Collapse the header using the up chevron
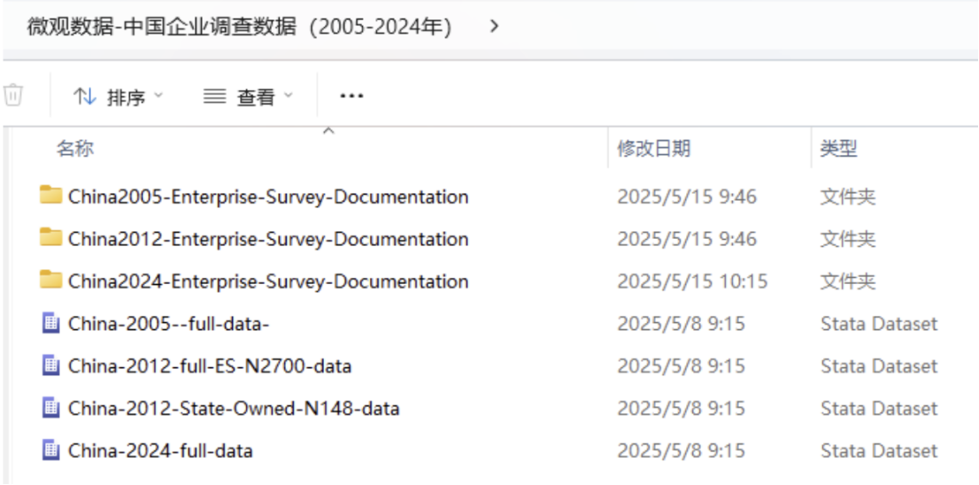Screen dimensions: 979x485 328,131
